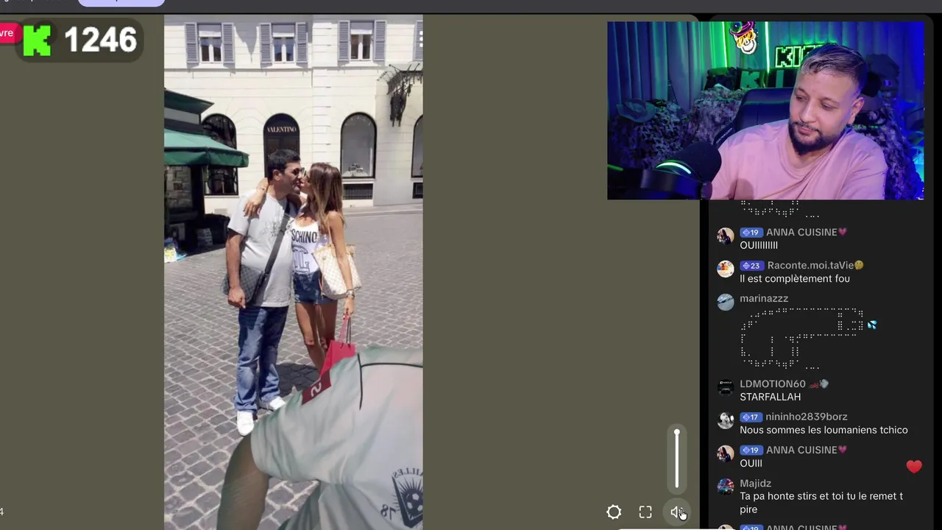Click the 1246 viewer count overlay
The image size is (942, 530).
tap(80, 40)
